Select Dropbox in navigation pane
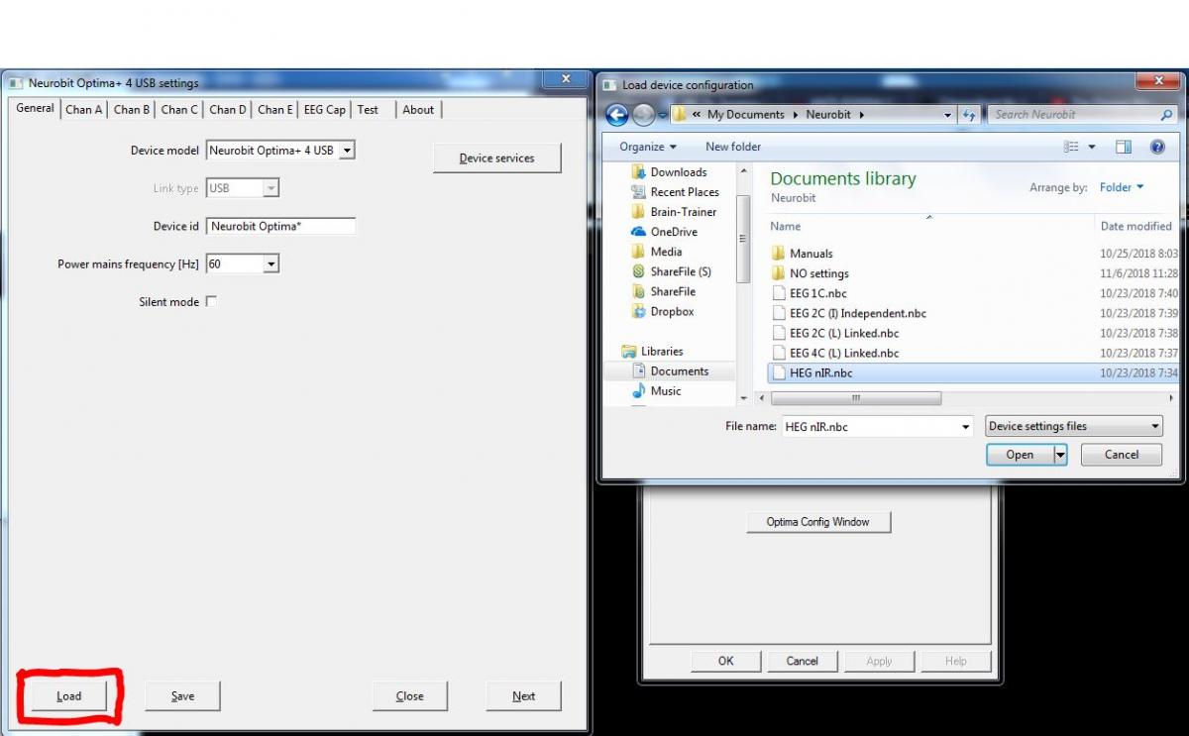Screen dimensions: 1189x736 (x=672, y=311)
